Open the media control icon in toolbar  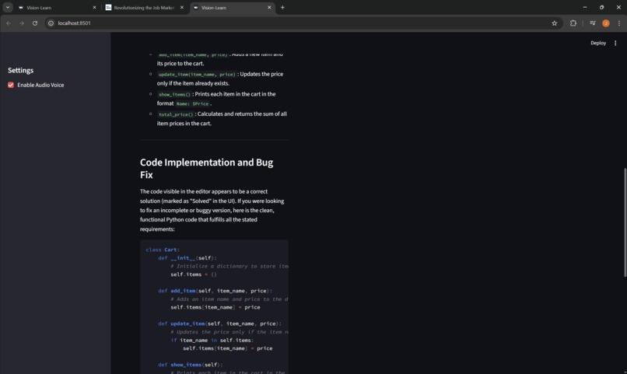click(593, 23)
